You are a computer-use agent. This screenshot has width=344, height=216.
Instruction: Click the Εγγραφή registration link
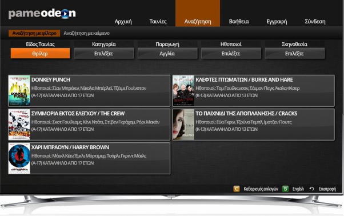click(277, 22)
